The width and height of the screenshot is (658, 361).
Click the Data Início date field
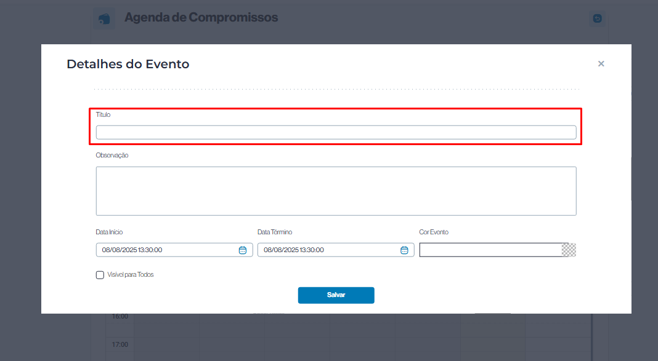pos(174,250)
